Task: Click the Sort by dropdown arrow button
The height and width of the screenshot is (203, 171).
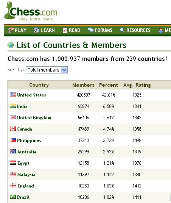Action: click(64, 70)
